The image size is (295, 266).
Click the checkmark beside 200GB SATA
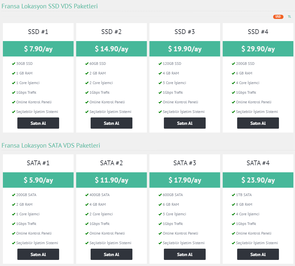tap(13, 195)
